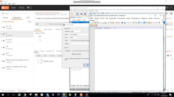
Task: Open the Cookies tab in Postman response
Action: [42, 51]
